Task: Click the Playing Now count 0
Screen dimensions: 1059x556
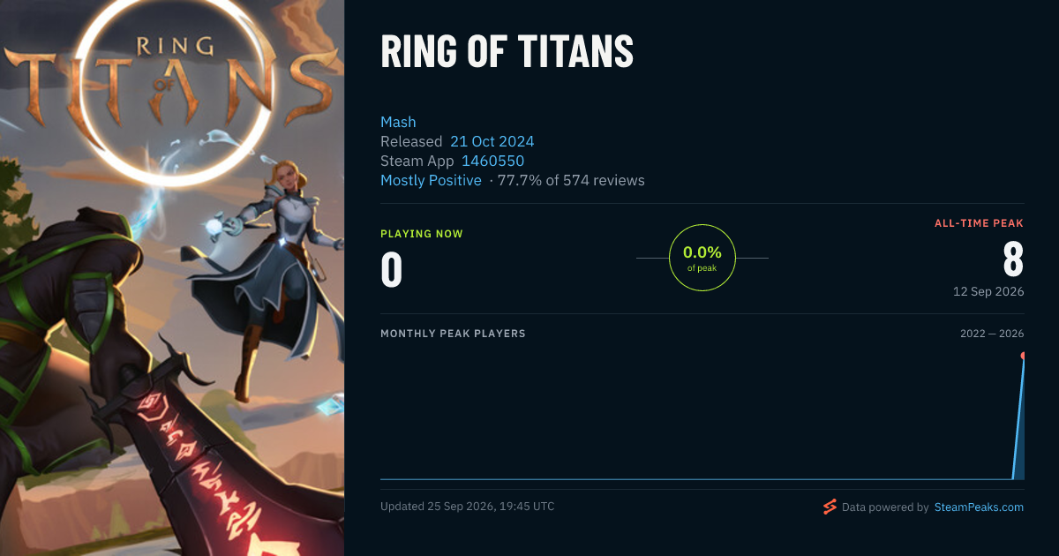Action: click(391, 270)
